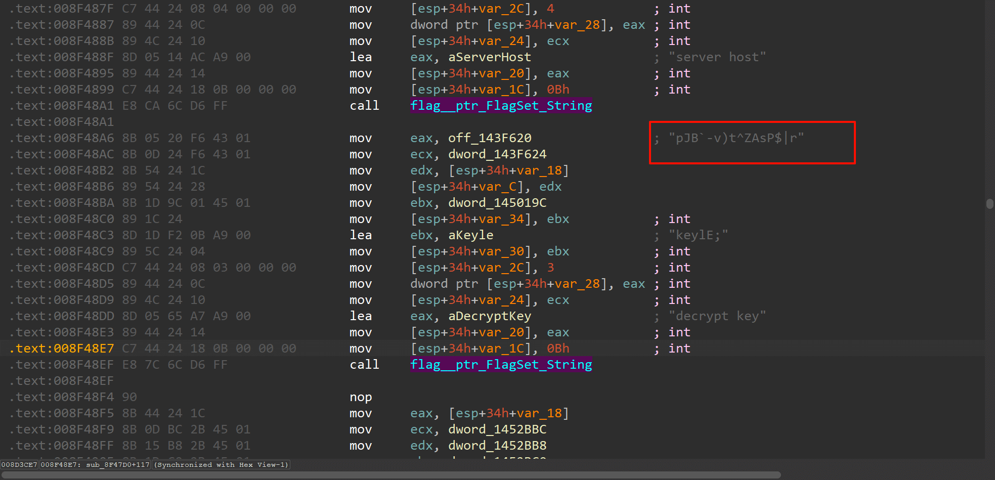The width and height of the screenshot is (995, 480).
Task: Click the "decrypt key" comment
Action: click(x=717, y=316)
